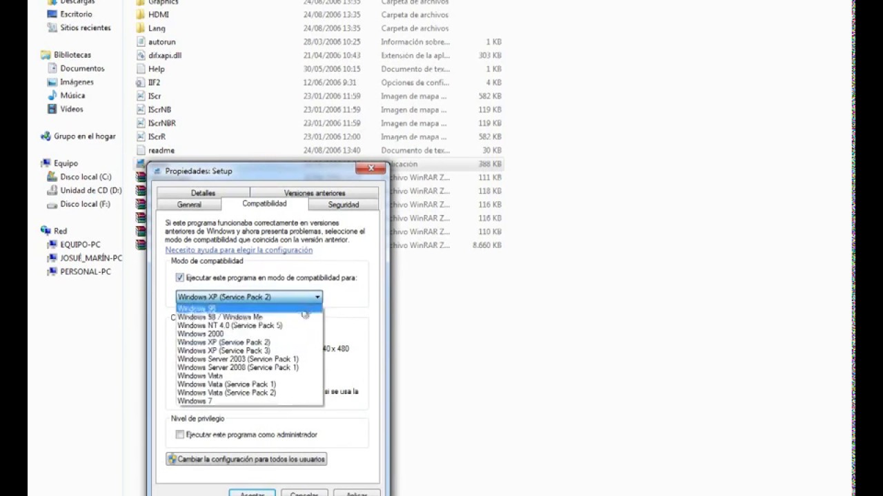Select Windows Server 2008 (Service Pack 1)
Image resolution: width=883 pixels, height=496 pixels.
[x=249, y=367]
